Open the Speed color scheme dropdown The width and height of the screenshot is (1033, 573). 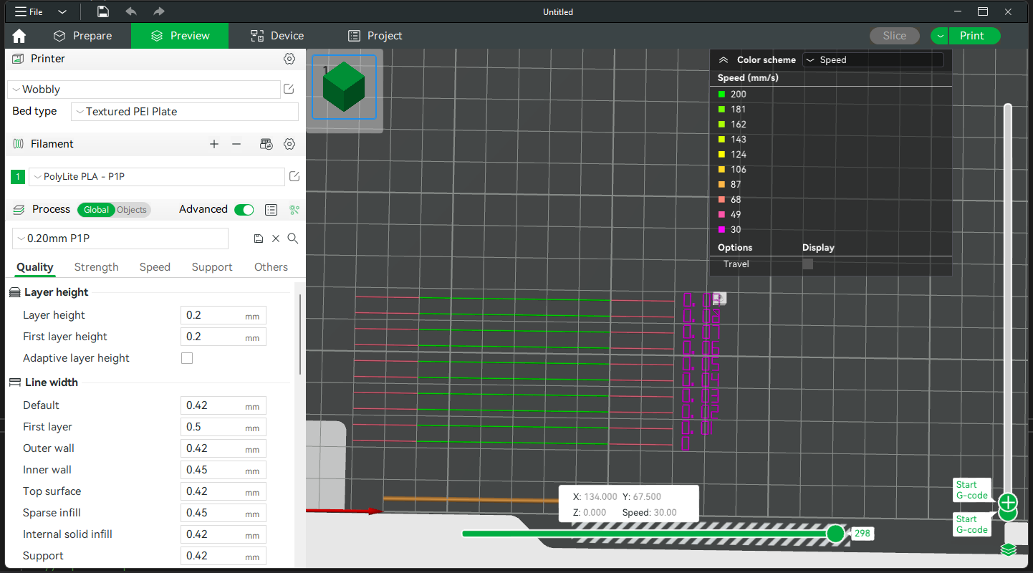pos(873,59)
